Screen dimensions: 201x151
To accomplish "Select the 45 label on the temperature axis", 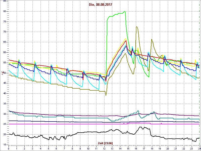I will point(4,83).
